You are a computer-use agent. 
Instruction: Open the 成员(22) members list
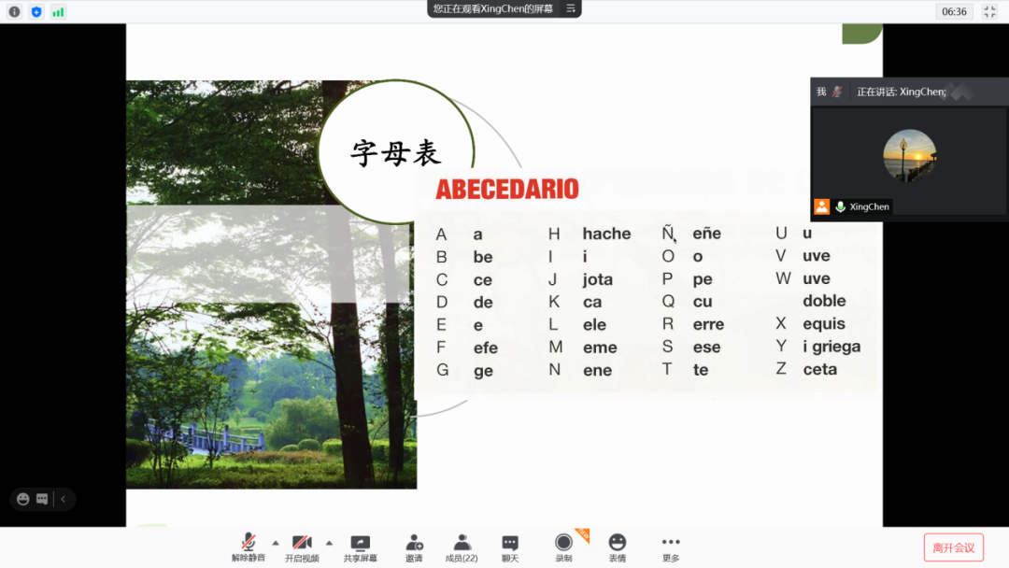[462, 547]
